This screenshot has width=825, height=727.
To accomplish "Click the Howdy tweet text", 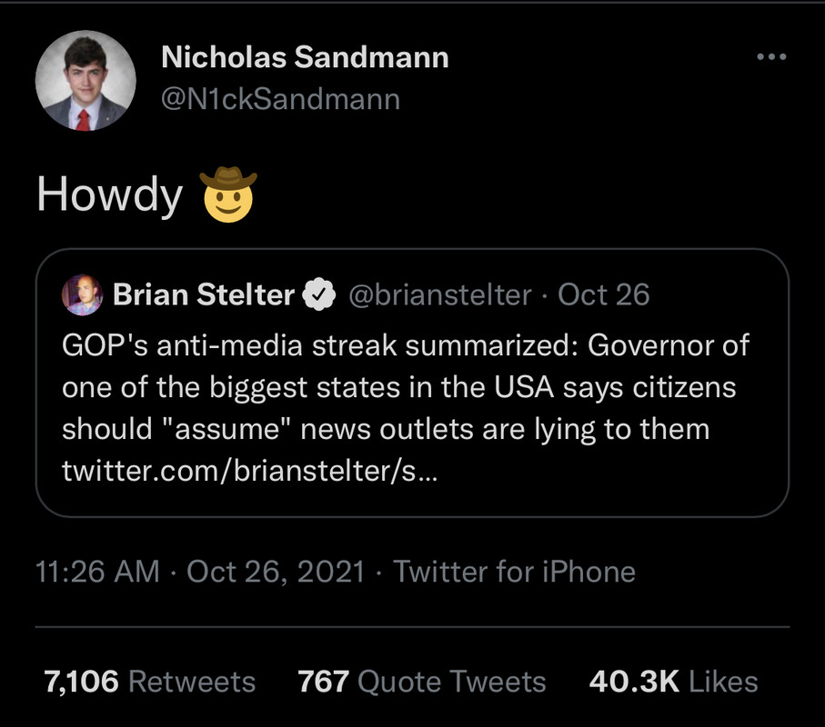I will [109, 195].
